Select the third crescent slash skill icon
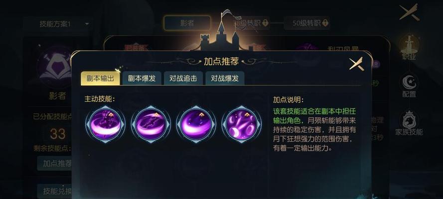Image resolution: width=443 pixels, height=199 pixels. coord(196,124)
